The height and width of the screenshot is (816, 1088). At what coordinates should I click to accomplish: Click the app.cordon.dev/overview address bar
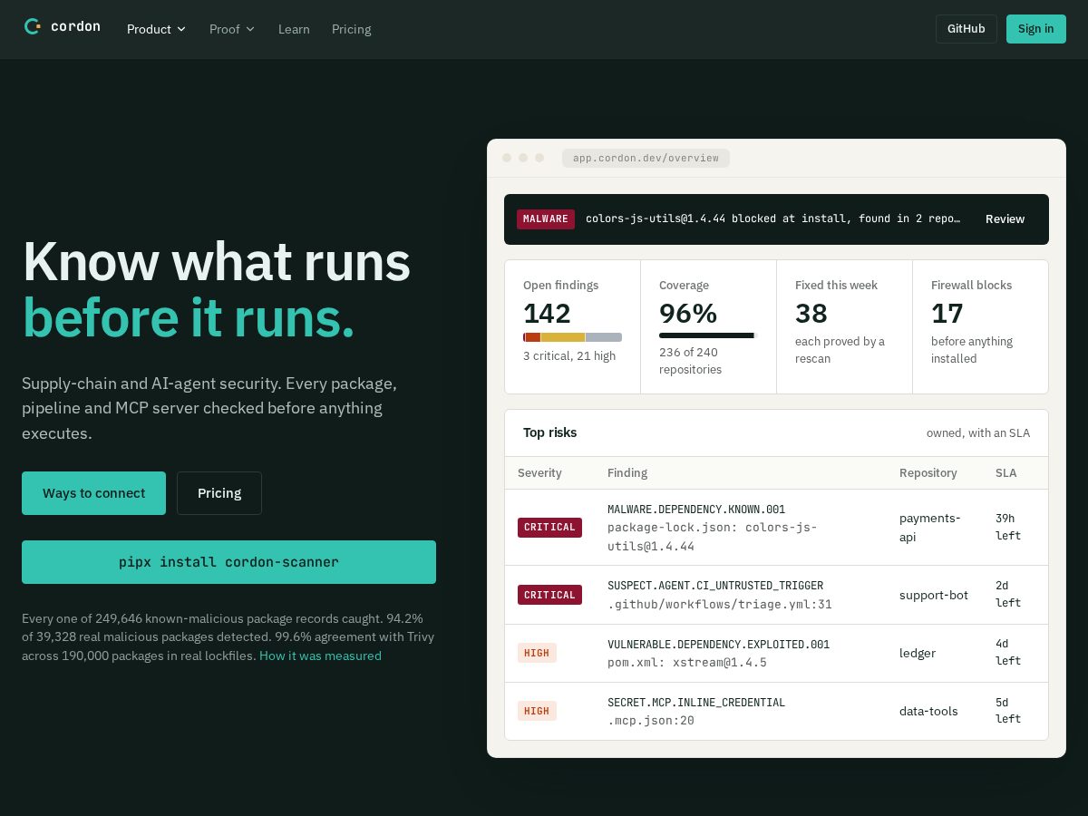click(646, 158)
